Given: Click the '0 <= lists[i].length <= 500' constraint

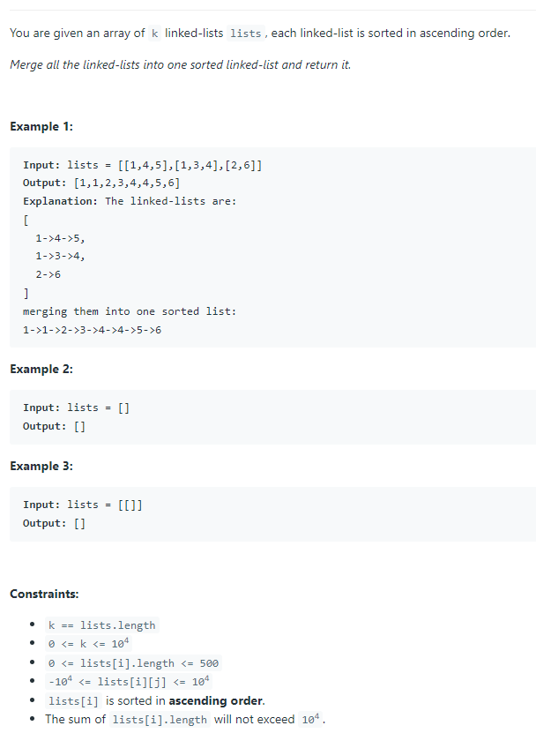Looking at the screenshot, I should 133,663.
